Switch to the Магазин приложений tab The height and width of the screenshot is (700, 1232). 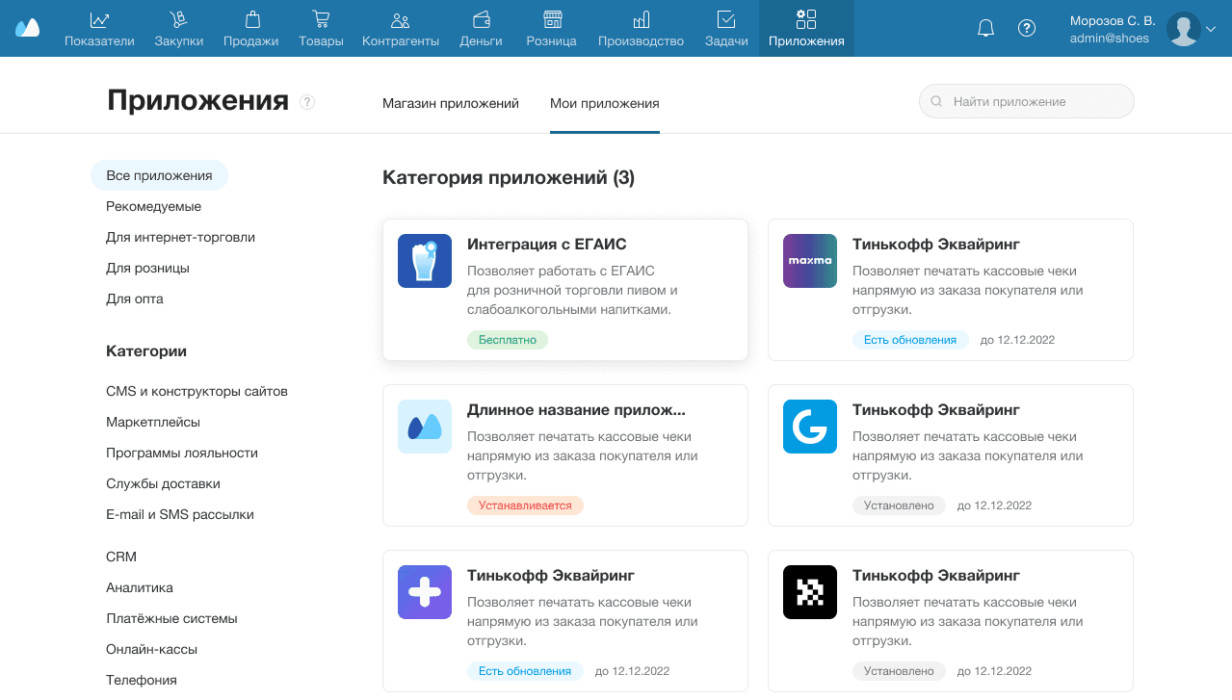pyautogui.click(x=450, y=103)
